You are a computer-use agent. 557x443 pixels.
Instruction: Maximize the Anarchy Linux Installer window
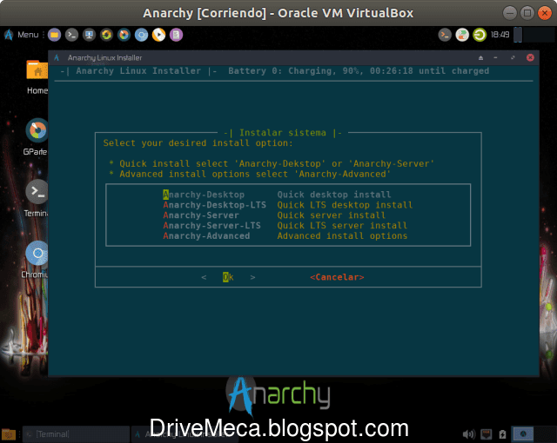point(513,58)
